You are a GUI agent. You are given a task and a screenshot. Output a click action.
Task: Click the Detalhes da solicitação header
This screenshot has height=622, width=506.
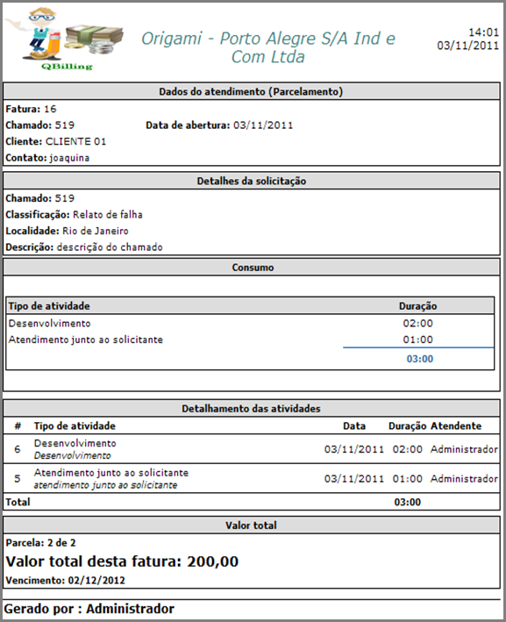tap(251, 181)
